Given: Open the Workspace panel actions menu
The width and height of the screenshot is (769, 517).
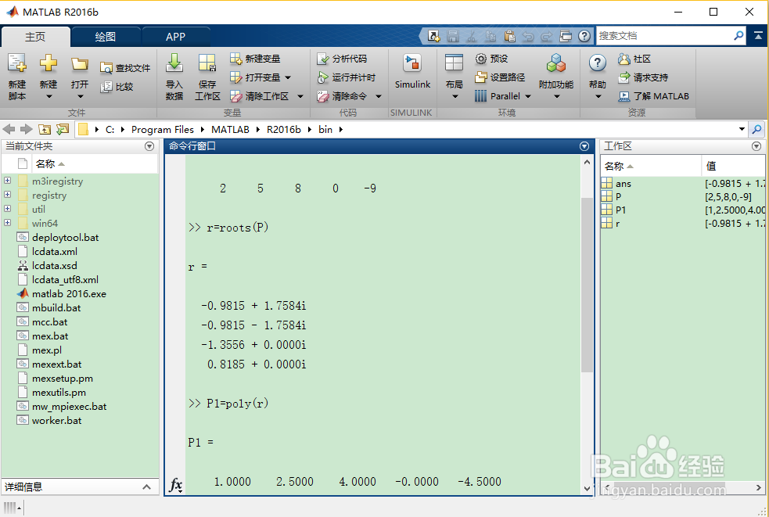Looking at the screenshot, I should (756, 146).
